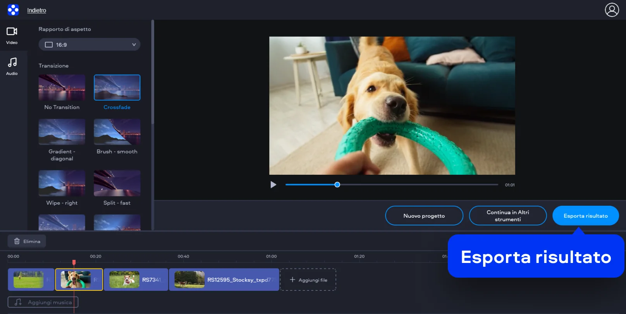Click Continua in Altri strumenti button
Viewport: 626px width, 314px height.
(x=507, y=216)
